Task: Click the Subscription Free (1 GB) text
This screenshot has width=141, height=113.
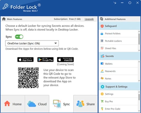Action: (67, 19)
